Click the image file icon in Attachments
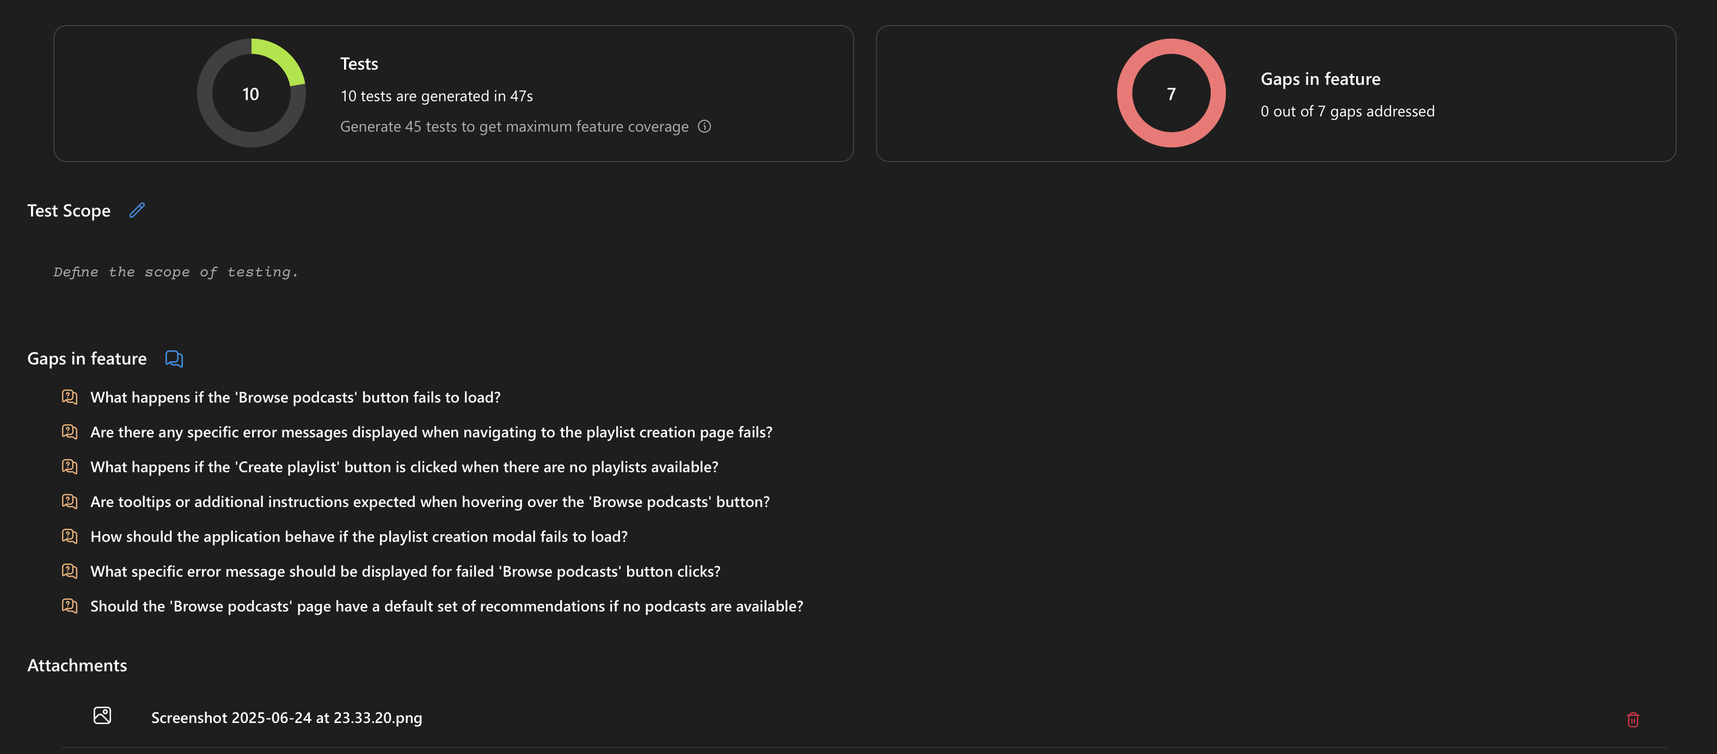 tap(102, 716)
